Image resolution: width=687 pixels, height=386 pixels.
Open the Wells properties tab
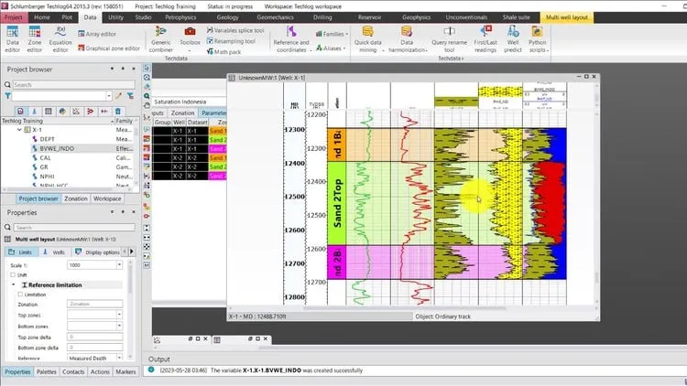click(x=54, y=252)
